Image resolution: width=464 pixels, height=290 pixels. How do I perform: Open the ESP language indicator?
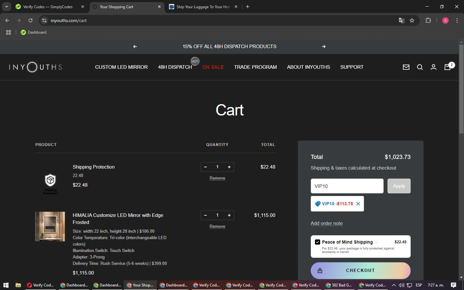(419, 285)
